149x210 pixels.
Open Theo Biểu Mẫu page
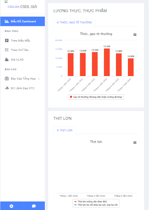pyautogui.click(x=21, y=41)
